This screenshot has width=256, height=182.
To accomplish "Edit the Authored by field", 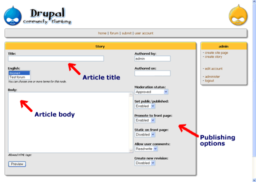I will tap(152, 58).
